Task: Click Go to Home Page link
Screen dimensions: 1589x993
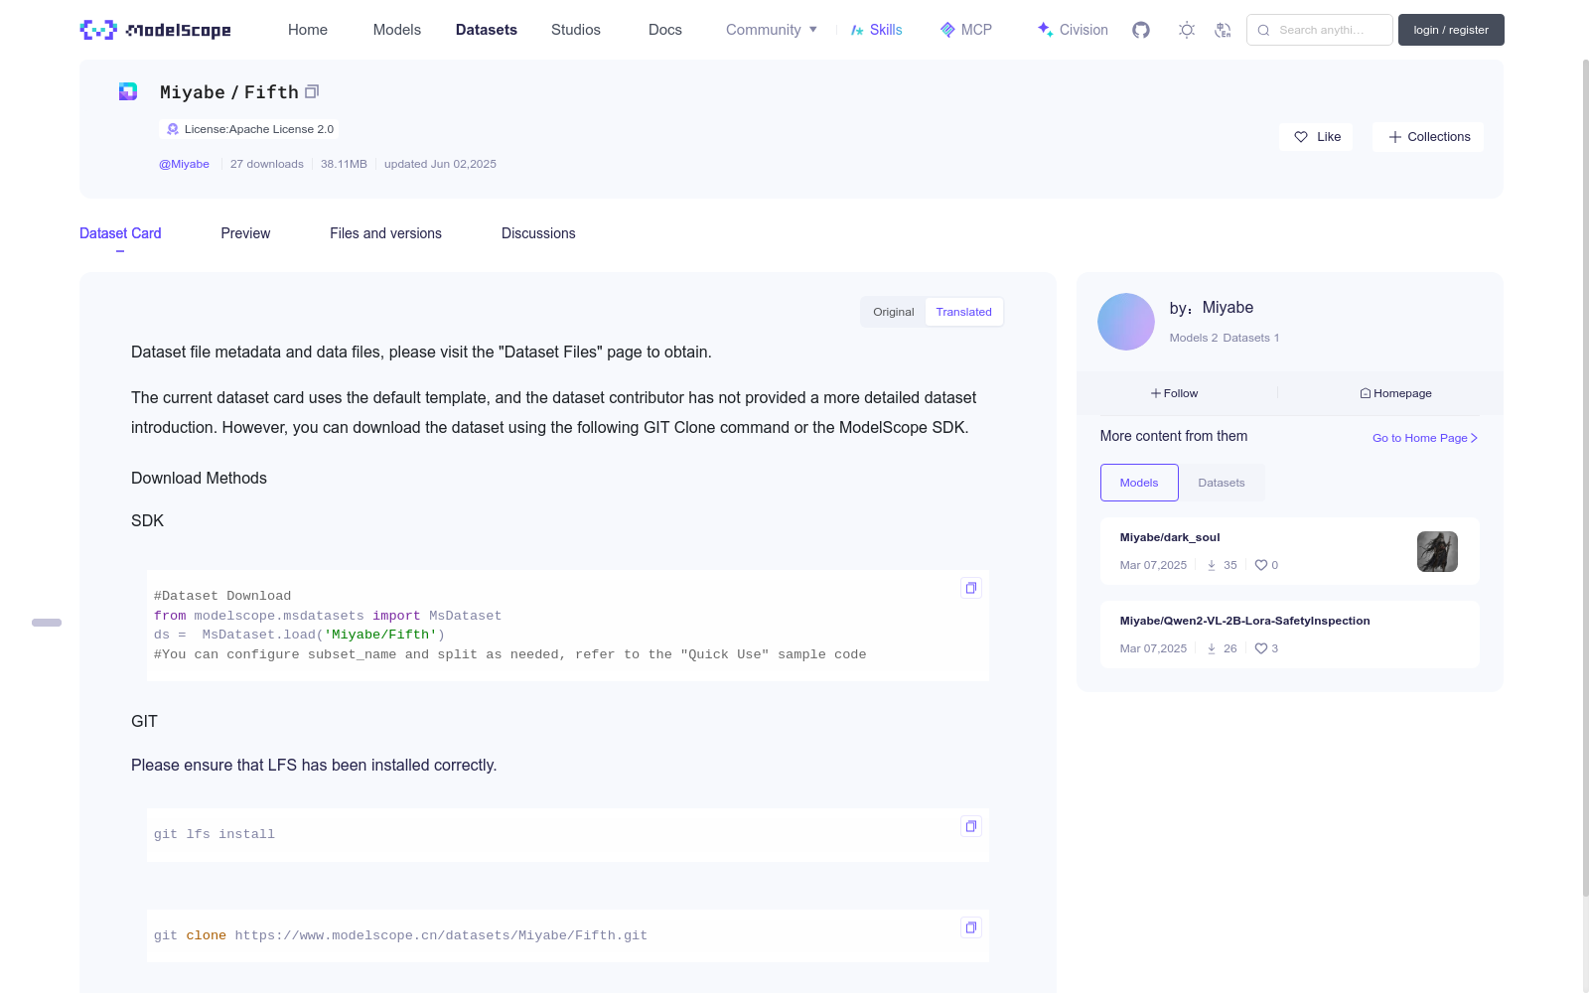Action: [x=1425, y=438]
